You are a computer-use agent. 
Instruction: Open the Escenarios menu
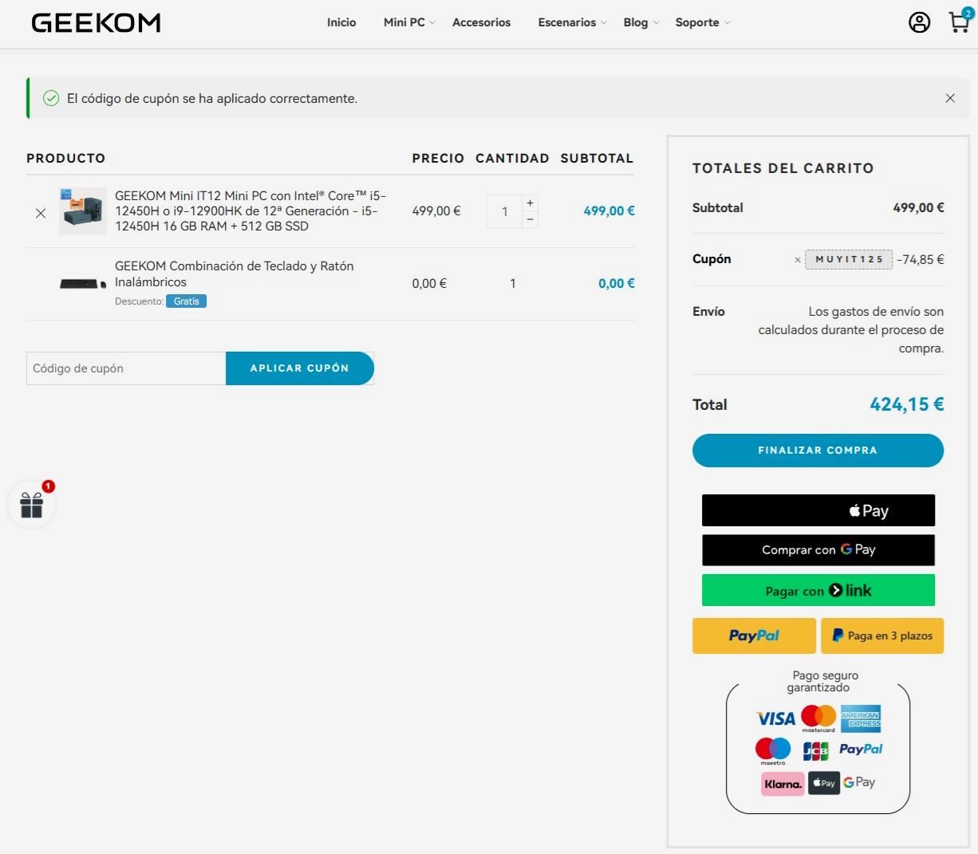pyautogui.click(x=567, y=22)
